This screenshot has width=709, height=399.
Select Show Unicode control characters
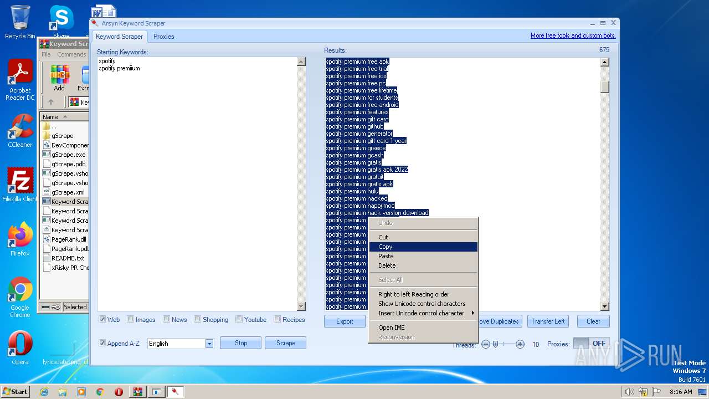point(424,304)
